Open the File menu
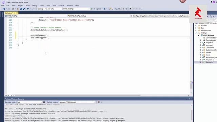Image resolution: width=217 pixels, height=122 pixels. pyautogui.click(x=2, y=5)
